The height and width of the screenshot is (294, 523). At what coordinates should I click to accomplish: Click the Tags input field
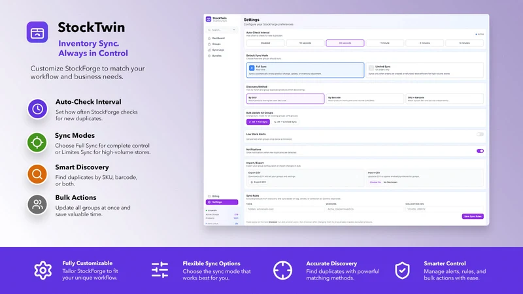click(x=285, y=209)
